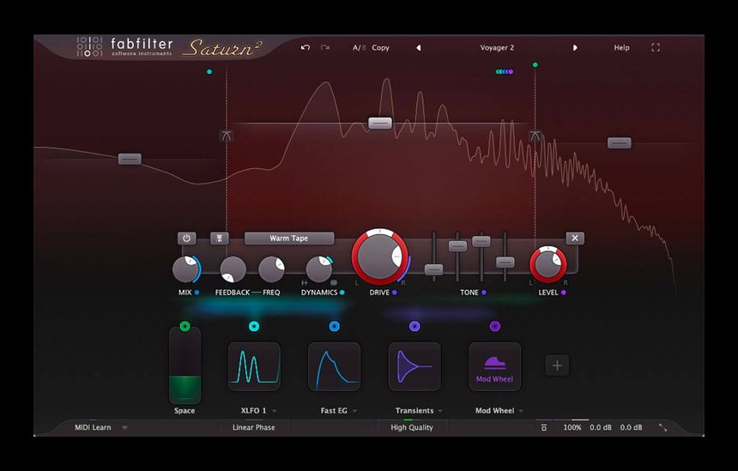The image size is (738, 471).
Task: Click the low band level handle
Action: (130, 159)
